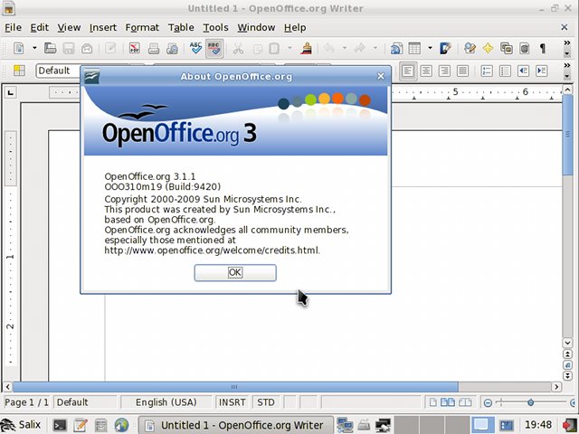Expand the Formatting toolbar overflow chevron
579x434 pixels.
click(x=567, y=65)
